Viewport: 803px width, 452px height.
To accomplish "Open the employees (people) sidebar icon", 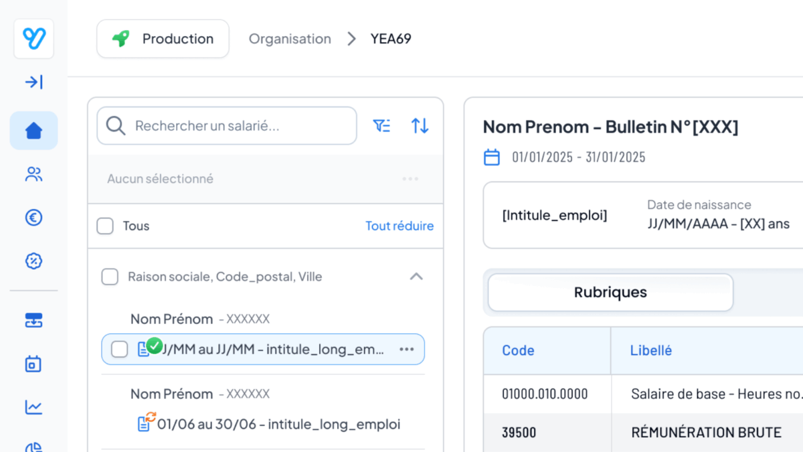I will [33, 175].
